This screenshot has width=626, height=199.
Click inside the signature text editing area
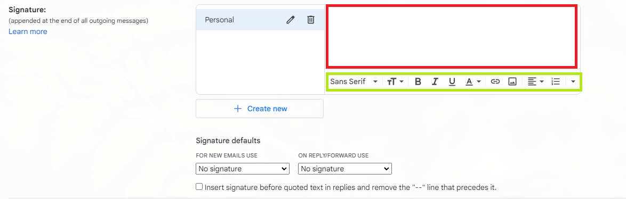click(452, 36)
